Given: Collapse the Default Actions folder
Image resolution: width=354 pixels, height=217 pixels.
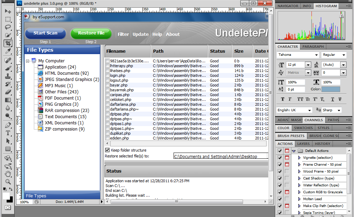Looking at the screenshot, I should tap(294, 151).
